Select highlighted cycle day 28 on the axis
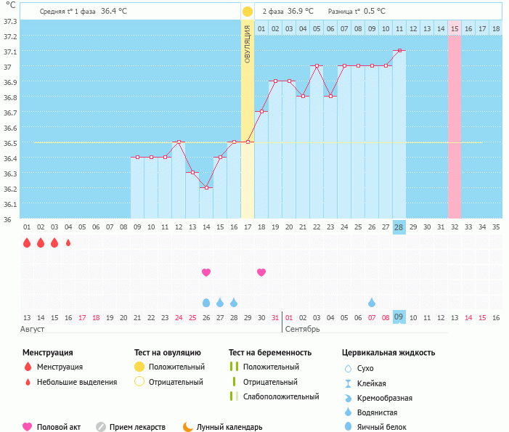This screenshot has height=432, width=509. pyautogui.click(x=399, y=227)
